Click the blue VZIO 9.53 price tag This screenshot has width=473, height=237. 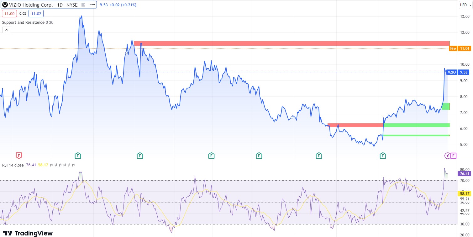pos(458,72)
